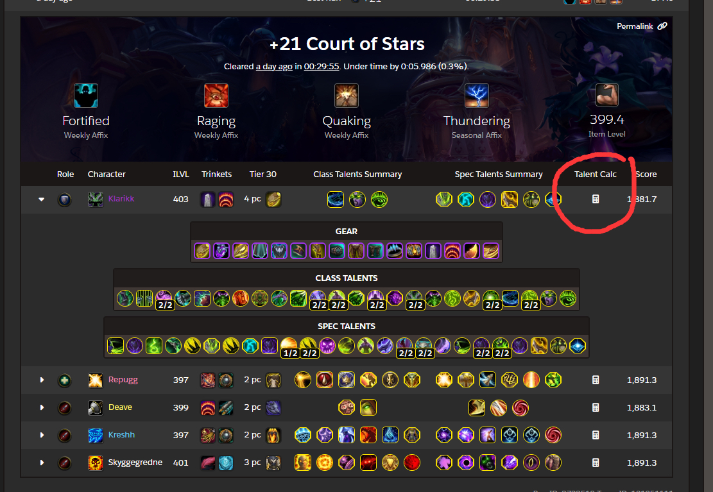Expand Skyggegredne's character details row
The height and width of the screenshot is (492, 713).
(42, 463)
